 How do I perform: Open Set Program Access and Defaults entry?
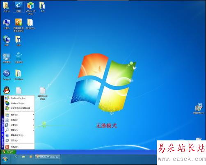(x=19, y=108)
